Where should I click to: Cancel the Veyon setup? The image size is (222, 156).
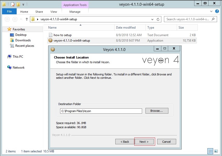166,141
